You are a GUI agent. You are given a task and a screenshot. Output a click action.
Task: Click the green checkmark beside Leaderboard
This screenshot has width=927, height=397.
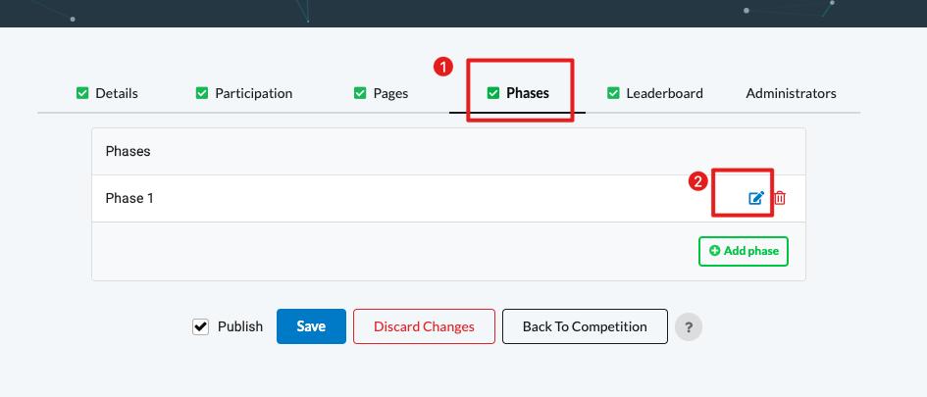[613, 93]
